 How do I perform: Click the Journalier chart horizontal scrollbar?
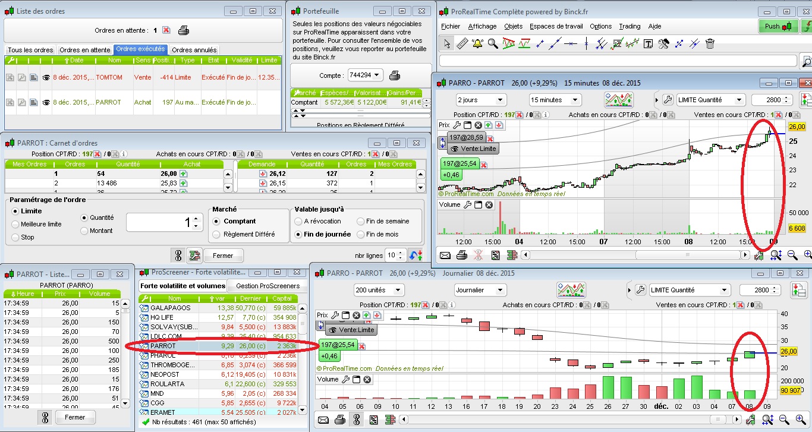[571, 420]
